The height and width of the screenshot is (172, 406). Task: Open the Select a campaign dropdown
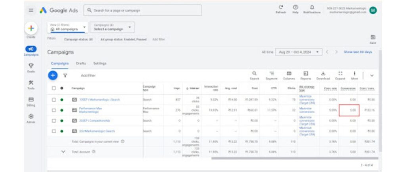(x=112, y=27)
